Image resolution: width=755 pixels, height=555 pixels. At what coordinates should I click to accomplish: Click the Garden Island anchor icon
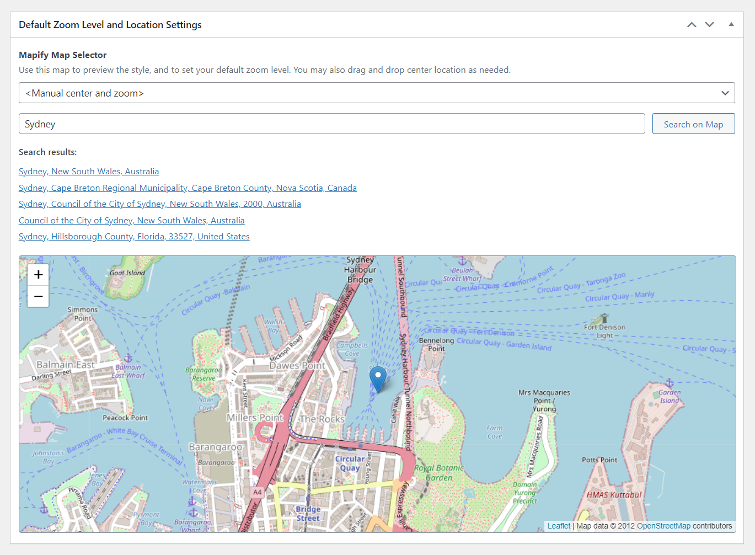pos(669,383)
